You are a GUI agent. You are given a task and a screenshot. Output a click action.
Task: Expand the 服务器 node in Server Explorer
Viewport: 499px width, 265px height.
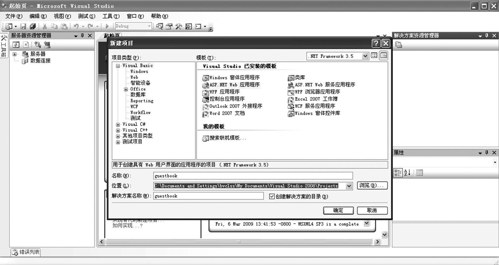[14, 54]
